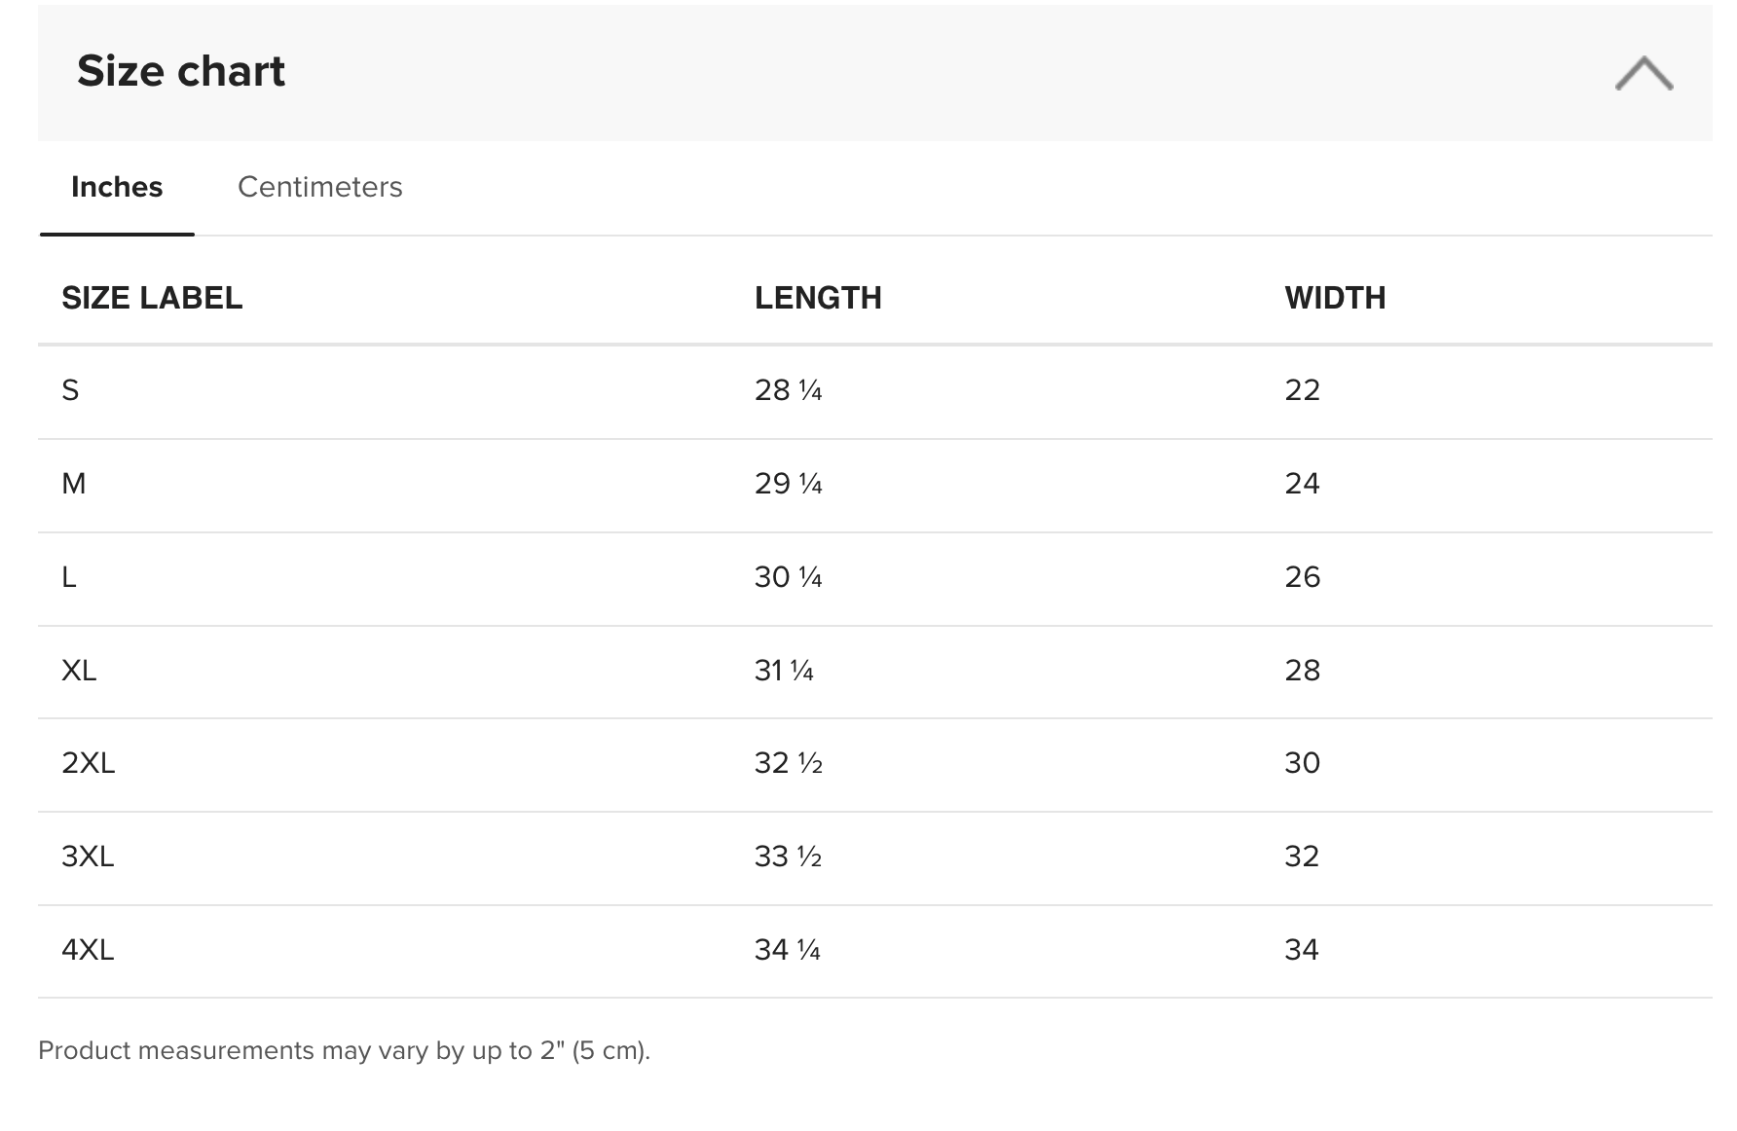The height and width of the screenshot is (1131, 1737).
Task: Click the "Size chart" heading text
Action: (x=181, y=71)
